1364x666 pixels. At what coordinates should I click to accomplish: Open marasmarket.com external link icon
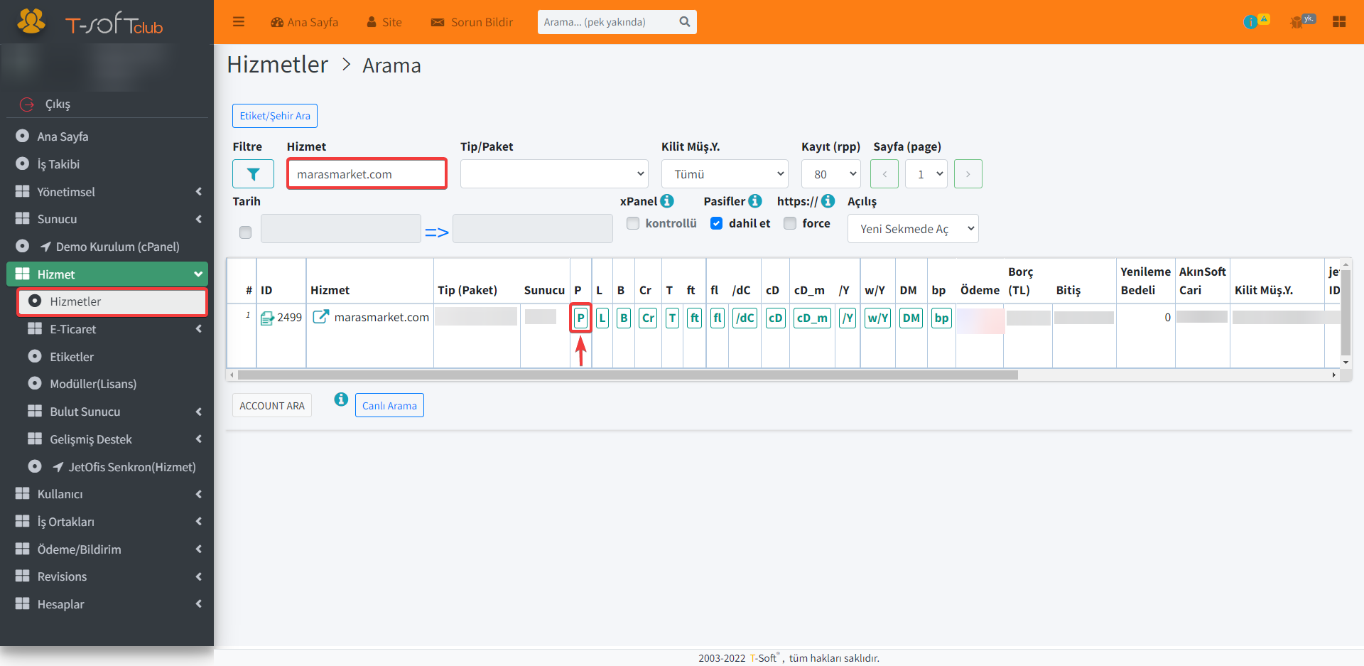(x=321, y=317)
